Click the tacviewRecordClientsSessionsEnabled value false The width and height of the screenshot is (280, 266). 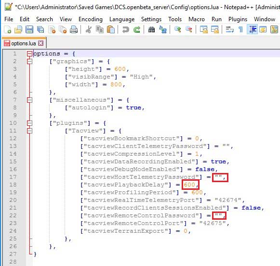(251, 208)
